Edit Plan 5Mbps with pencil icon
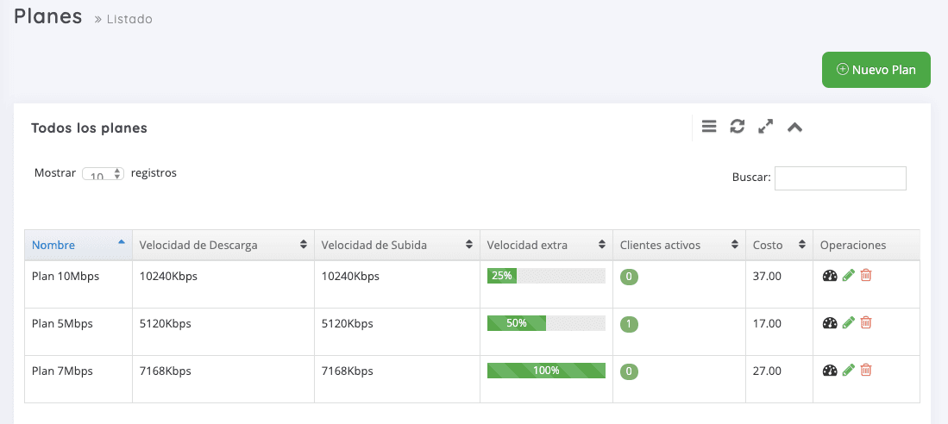Screen dimensions: 948x424 pos(848,322)
